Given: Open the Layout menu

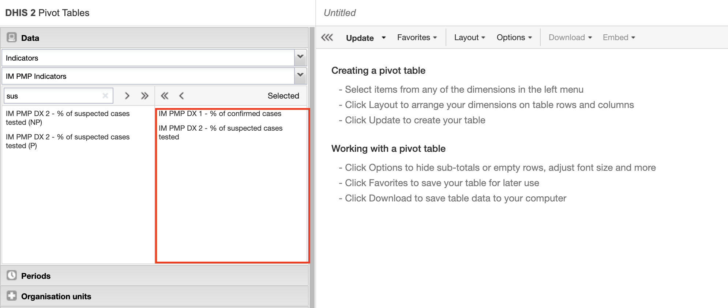Looking at the screenshot, I should [x=470, y=37].
